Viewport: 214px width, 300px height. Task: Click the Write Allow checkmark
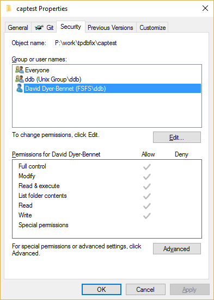click(x=147, y=216)
